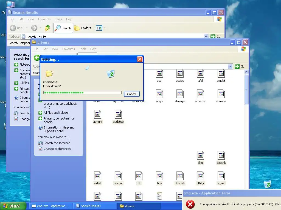
Task: Click the drivers window vertical scrollbar thumb
Action: tap(246, 90)
